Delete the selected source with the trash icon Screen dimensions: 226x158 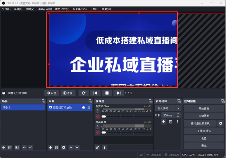[56, 148]
